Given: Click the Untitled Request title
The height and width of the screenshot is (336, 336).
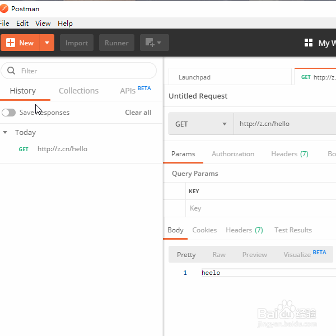Looking at the screenshot, I should tap(198, 96).
